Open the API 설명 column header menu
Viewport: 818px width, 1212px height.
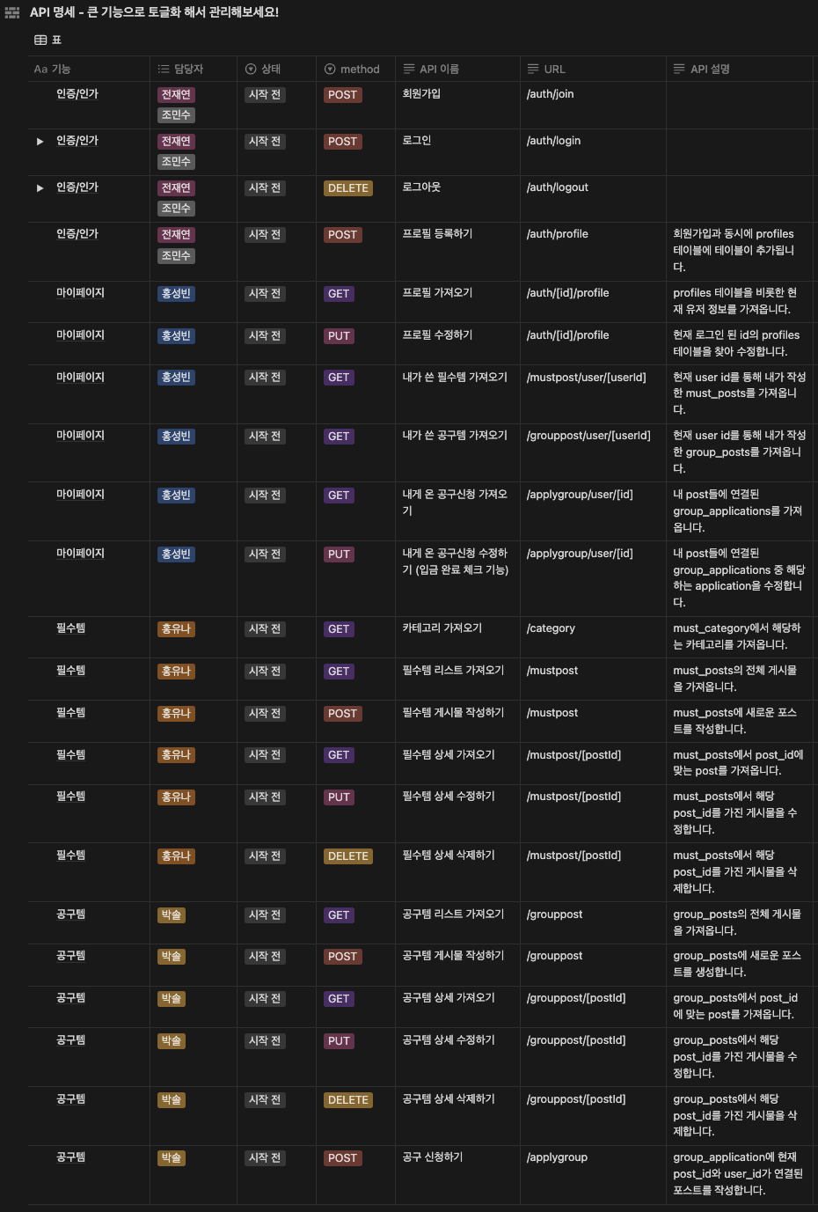[x=741, y=69]
